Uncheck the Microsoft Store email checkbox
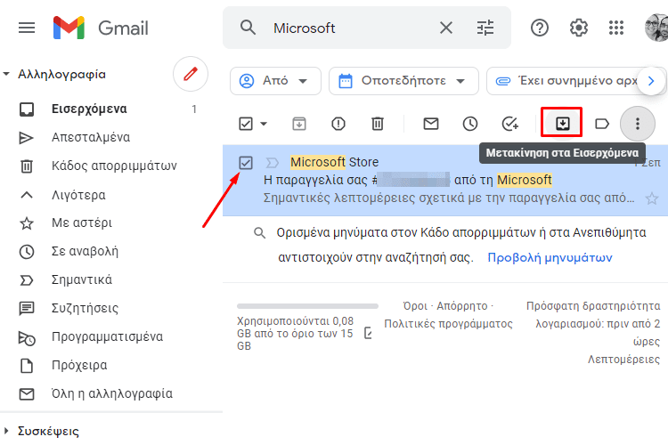The width and height of the screenshot is (668, 445). click(x=246, y=162)
